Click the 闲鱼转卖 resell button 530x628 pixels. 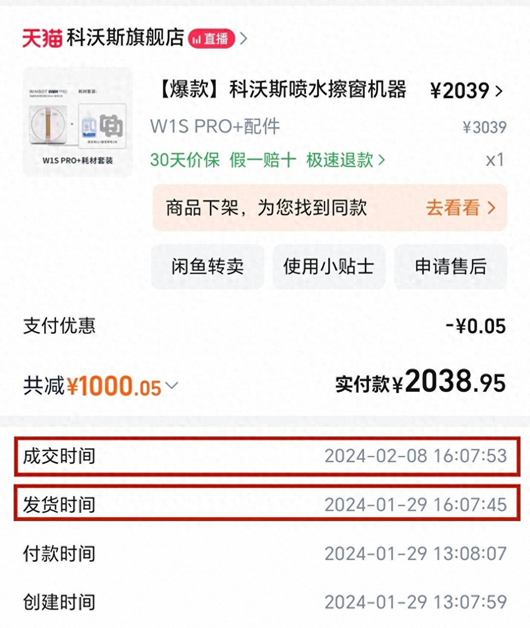(207, 267)
